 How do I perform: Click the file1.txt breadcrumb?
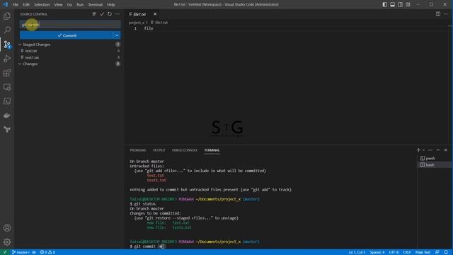(x=159, y=23)
